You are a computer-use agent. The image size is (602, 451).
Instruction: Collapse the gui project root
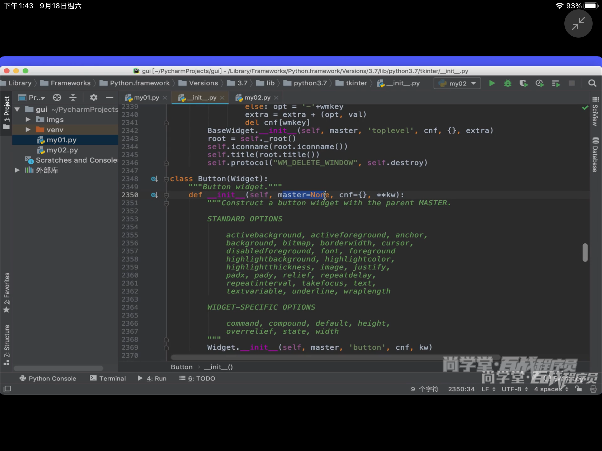click(17, 110)
